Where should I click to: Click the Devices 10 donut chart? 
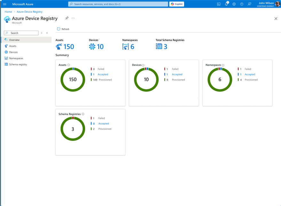pos(146,79)
